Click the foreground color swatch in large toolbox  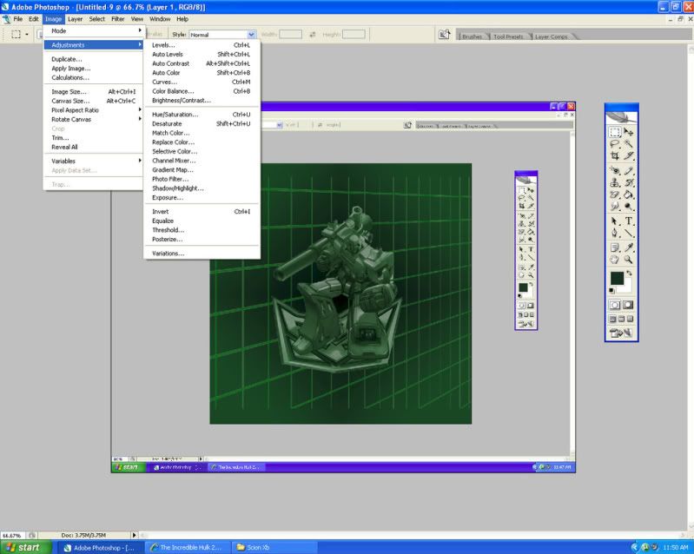click(616, 279)
